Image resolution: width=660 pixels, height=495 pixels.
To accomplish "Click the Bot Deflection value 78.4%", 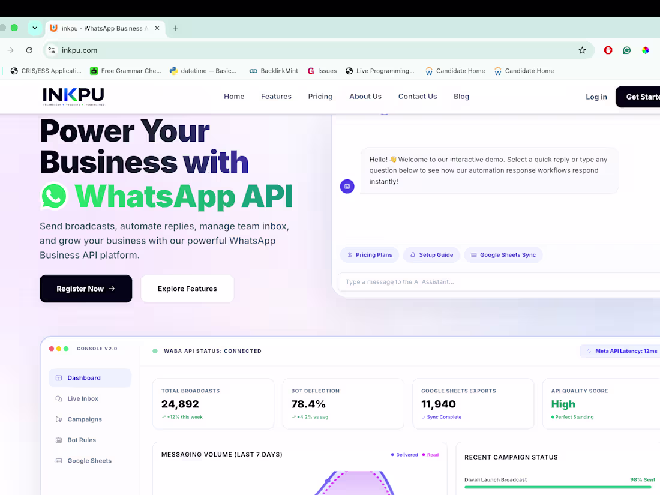I will point(308,404).
